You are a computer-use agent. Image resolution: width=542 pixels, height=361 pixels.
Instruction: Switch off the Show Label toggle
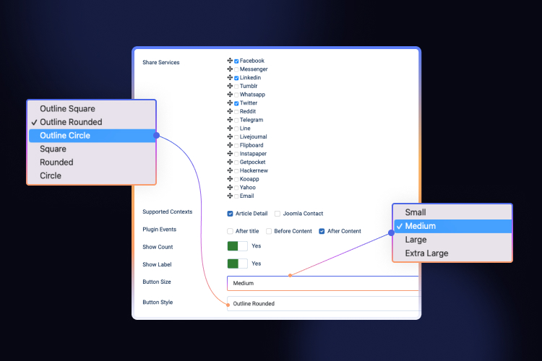tap(238, 264)
